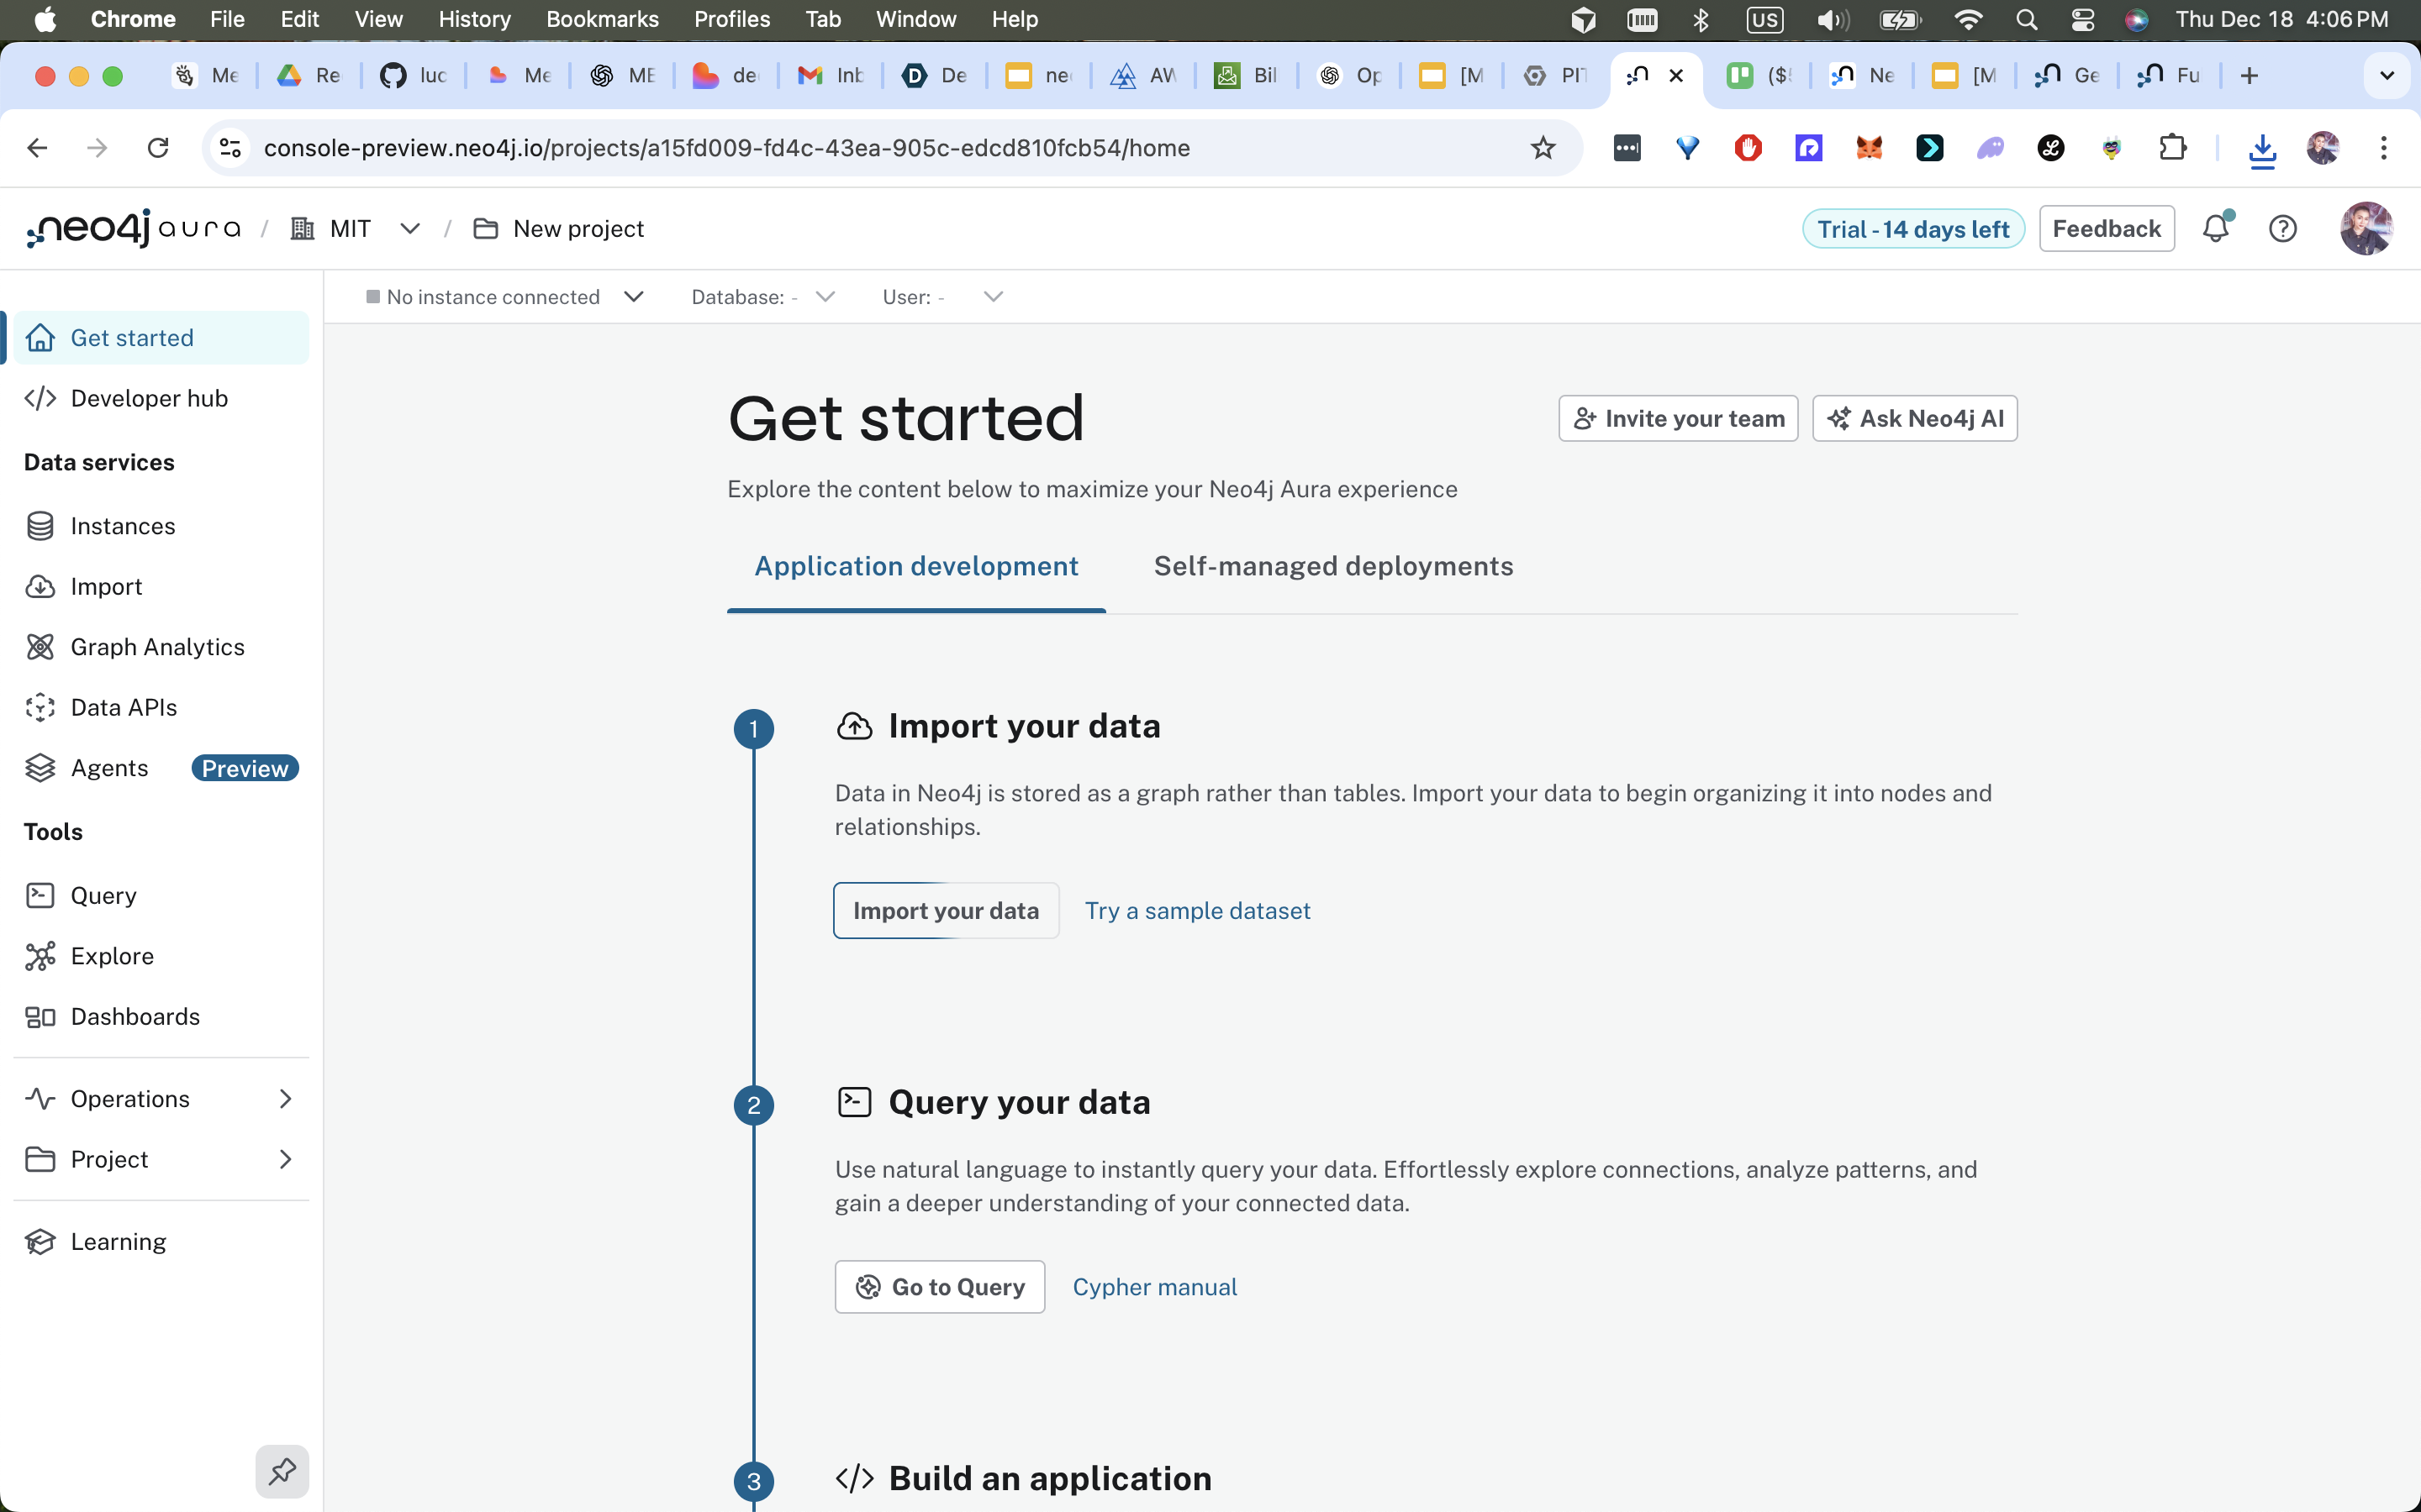
Task: Open Explore tool in the sidebar
Action: [x=112, y=956]
